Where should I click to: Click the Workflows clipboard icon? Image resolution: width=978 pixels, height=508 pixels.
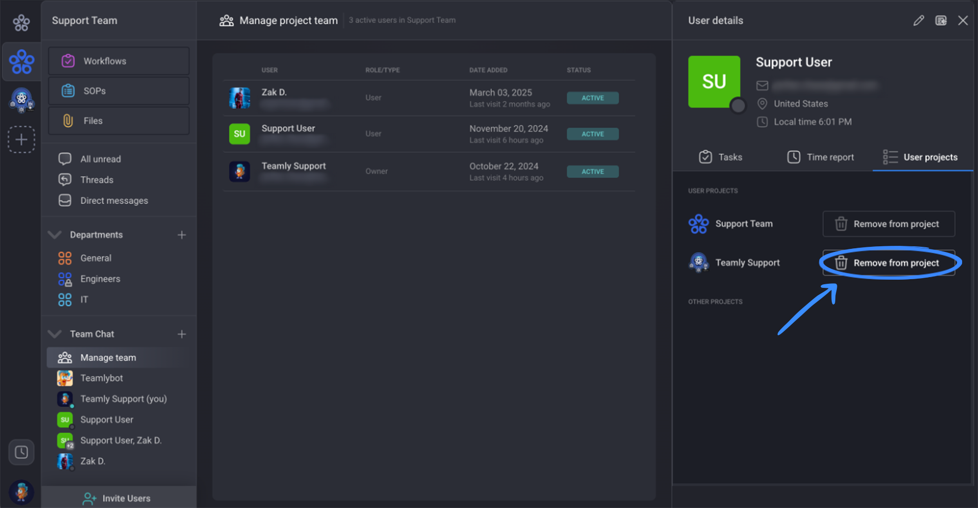[x=68, y=61]
